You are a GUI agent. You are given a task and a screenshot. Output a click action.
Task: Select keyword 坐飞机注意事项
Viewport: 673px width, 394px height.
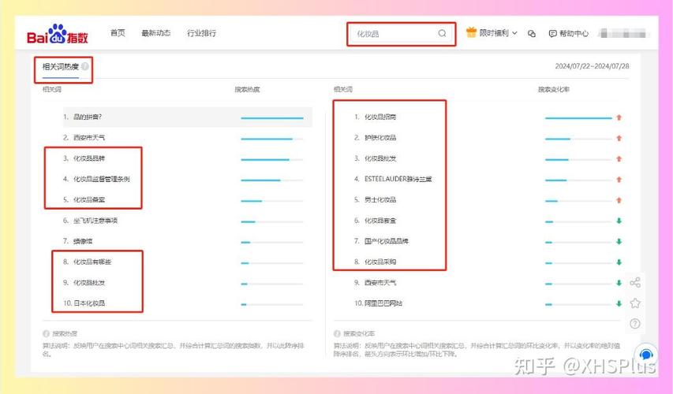tap(95, 221)
